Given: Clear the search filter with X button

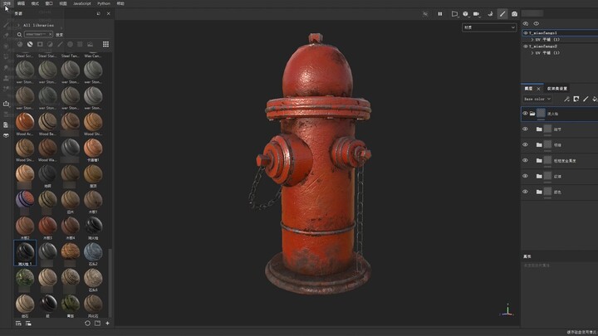Looking at the screenshot, I should 50,35.
